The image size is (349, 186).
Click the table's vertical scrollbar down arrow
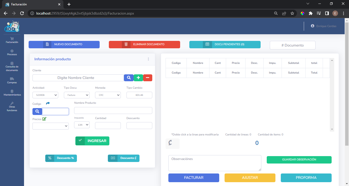point(332,130)
